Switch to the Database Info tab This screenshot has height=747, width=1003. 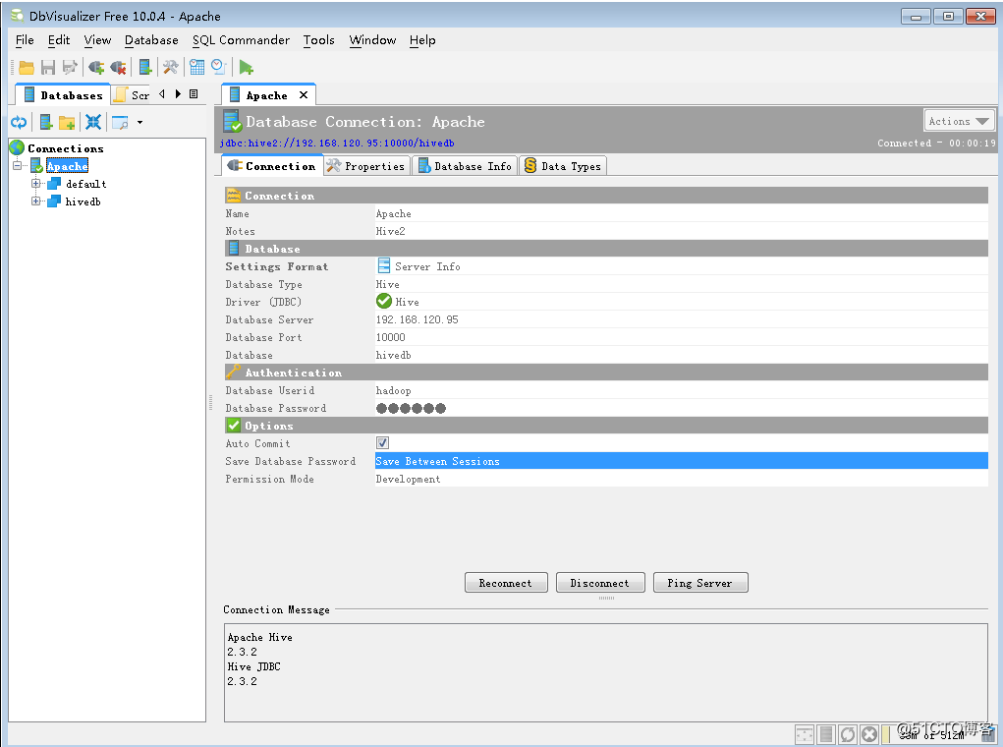pos(465,166)
